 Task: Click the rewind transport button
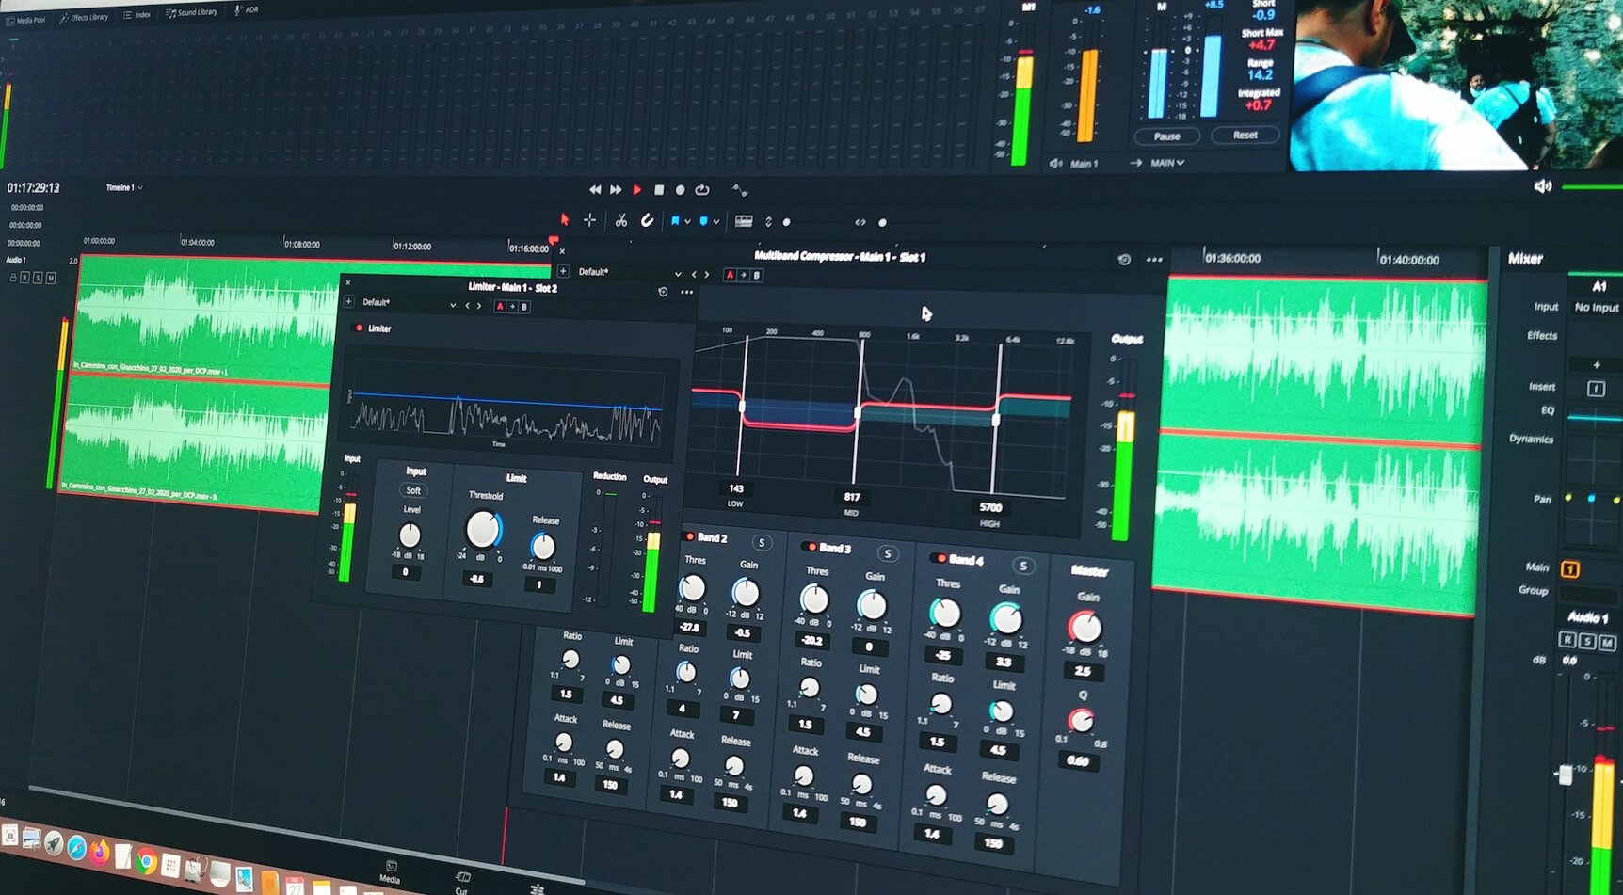(595, 189)
